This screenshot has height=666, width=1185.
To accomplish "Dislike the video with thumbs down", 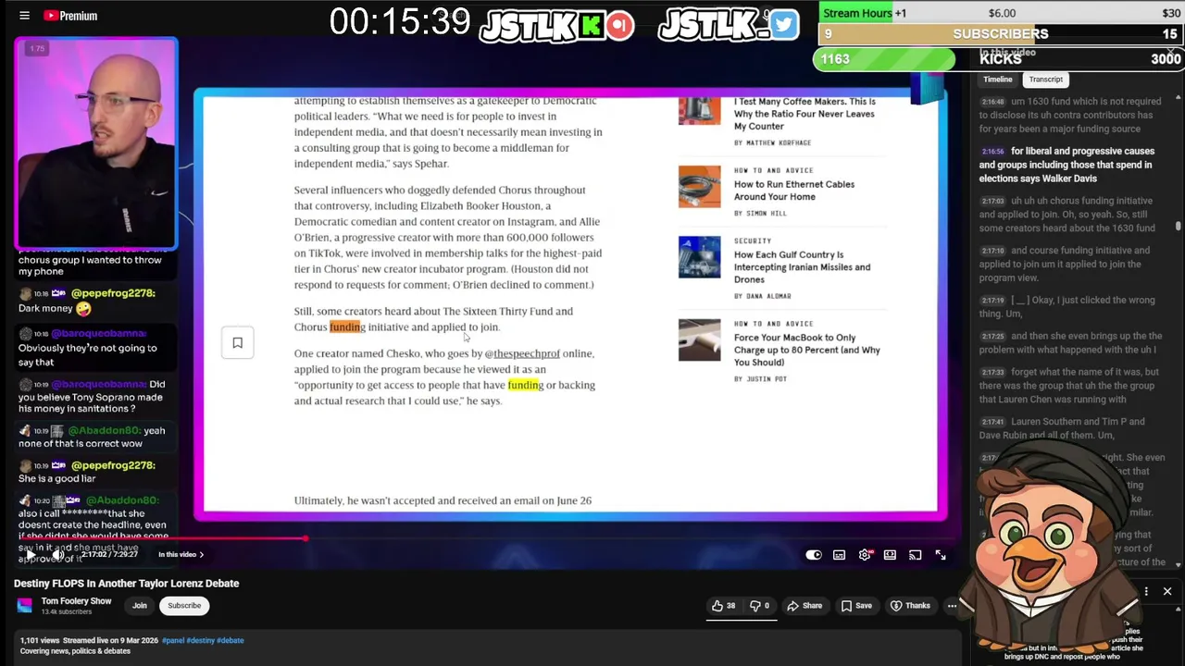I will pyautogui.click(x=759, y=606).
